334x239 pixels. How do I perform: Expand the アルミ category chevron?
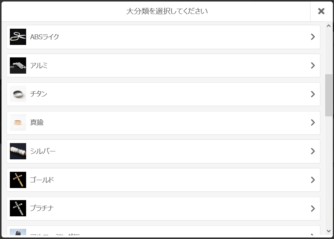click(313, 65)
